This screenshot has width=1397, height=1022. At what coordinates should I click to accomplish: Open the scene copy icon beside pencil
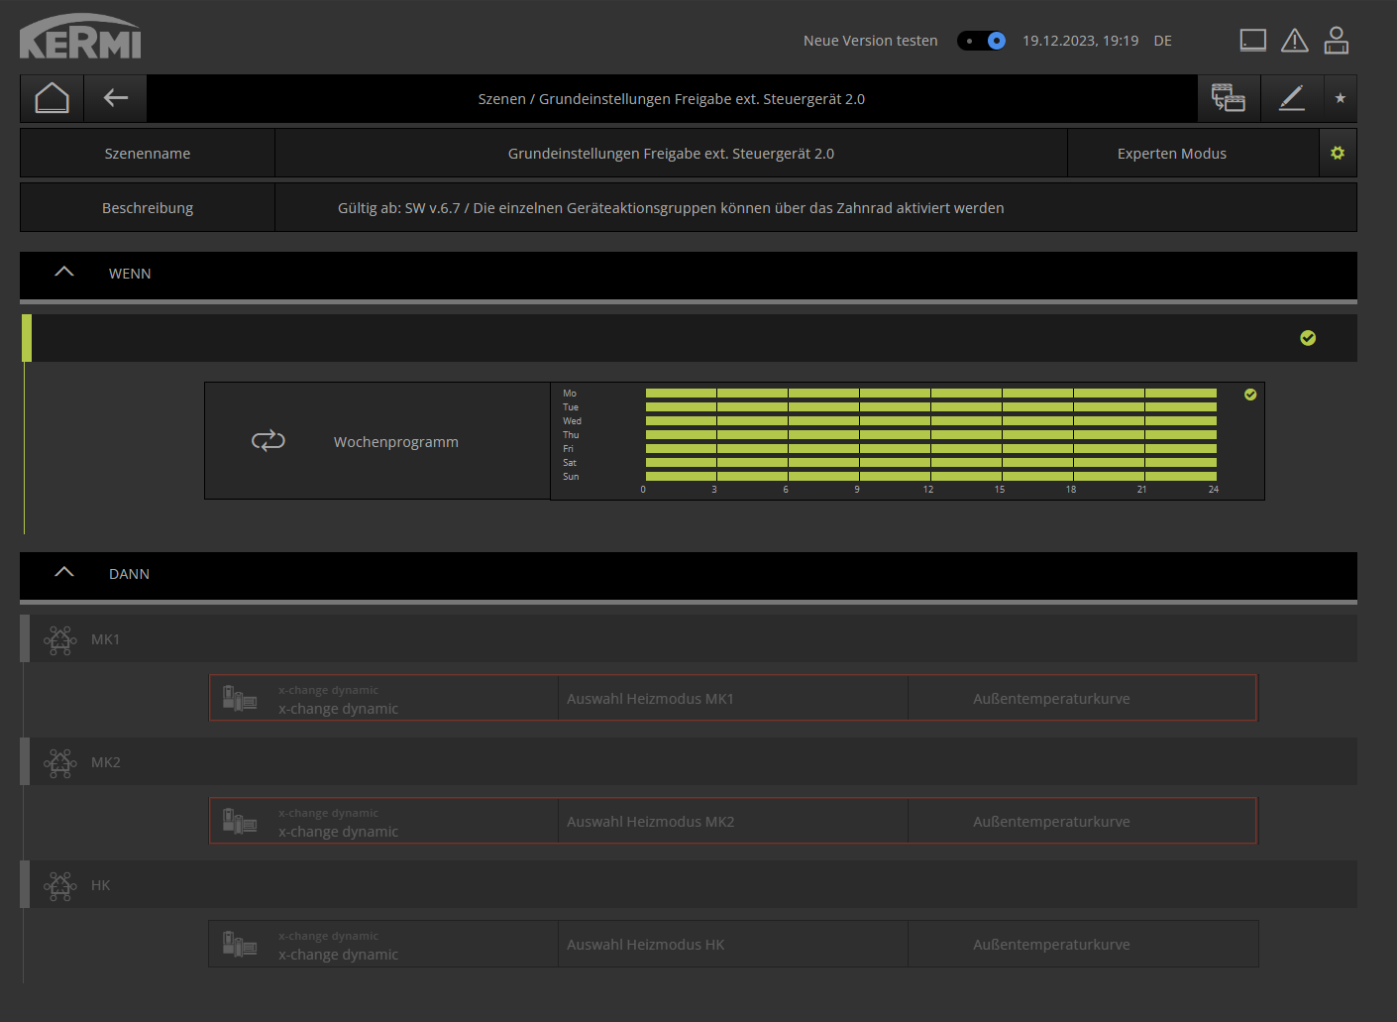coord(1229,98)
